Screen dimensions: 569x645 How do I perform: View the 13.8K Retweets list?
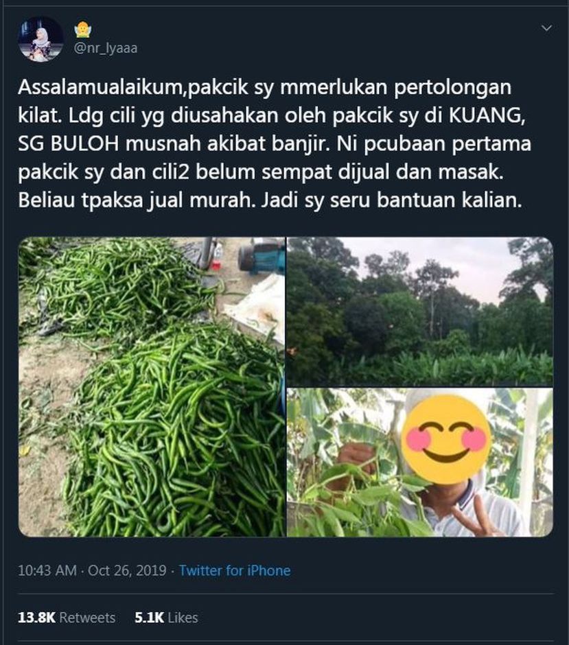67,618
